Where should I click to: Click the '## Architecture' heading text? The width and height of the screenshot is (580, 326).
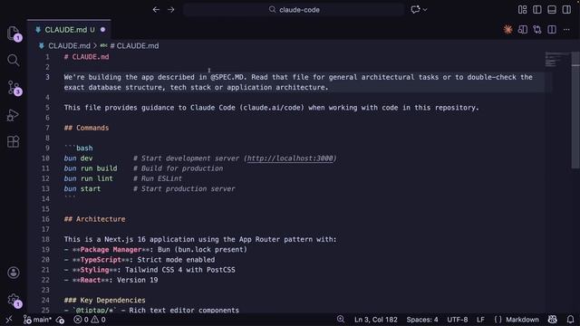click(x=94, y=219)
